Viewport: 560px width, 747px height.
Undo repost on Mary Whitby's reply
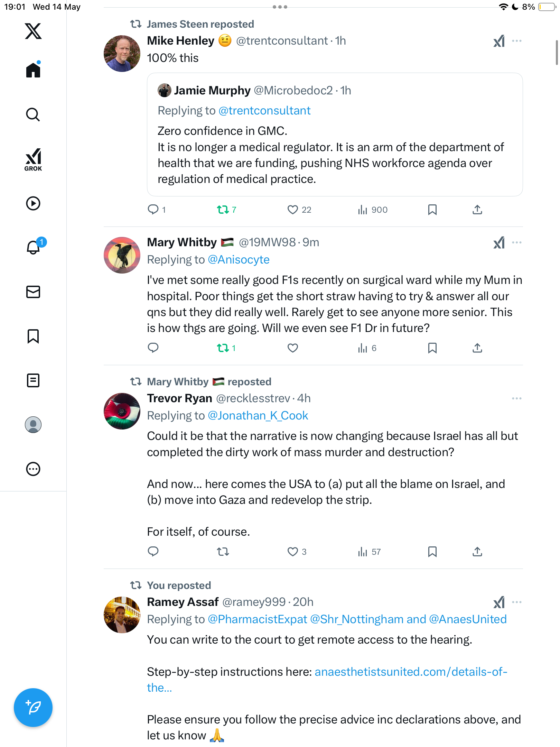[x=223, y=348]
